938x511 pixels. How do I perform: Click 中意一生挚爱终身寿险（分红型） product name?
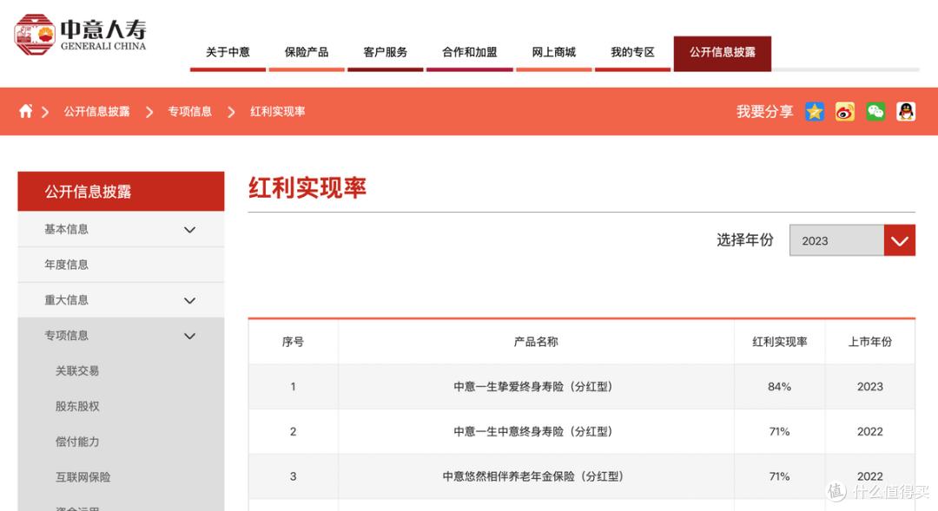pyautogui.click(x=535, y=387)
